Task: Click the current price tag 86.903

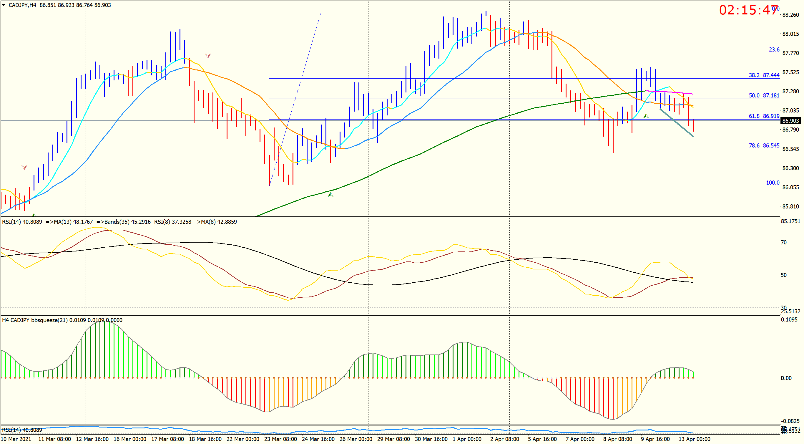Action: click(790, 120)
